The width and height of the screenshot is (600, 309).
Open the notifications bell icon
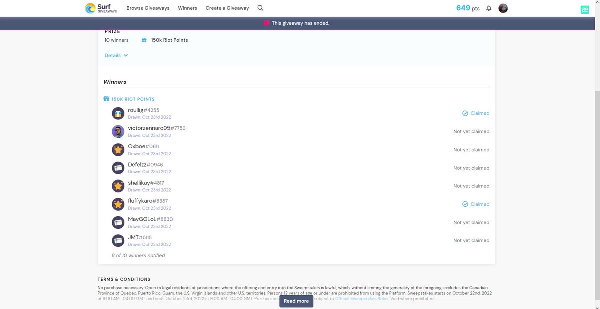pos(489,8)
